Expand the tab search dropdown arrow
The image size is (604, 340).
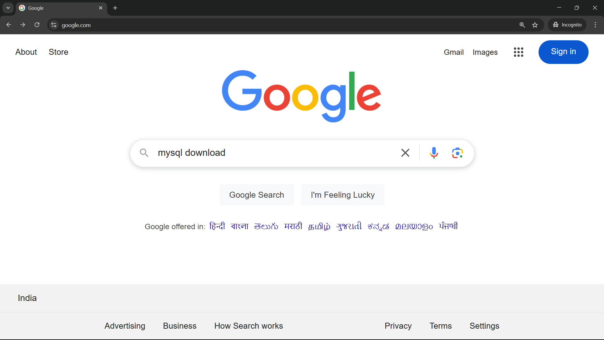tap(8, 8)
